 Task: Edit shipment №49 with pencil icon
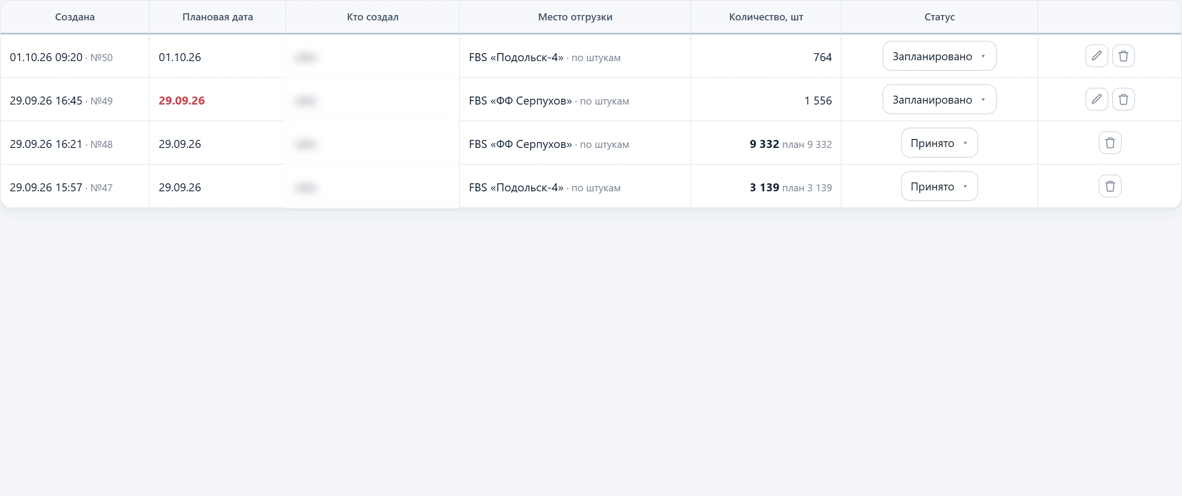coord(1096,99)
